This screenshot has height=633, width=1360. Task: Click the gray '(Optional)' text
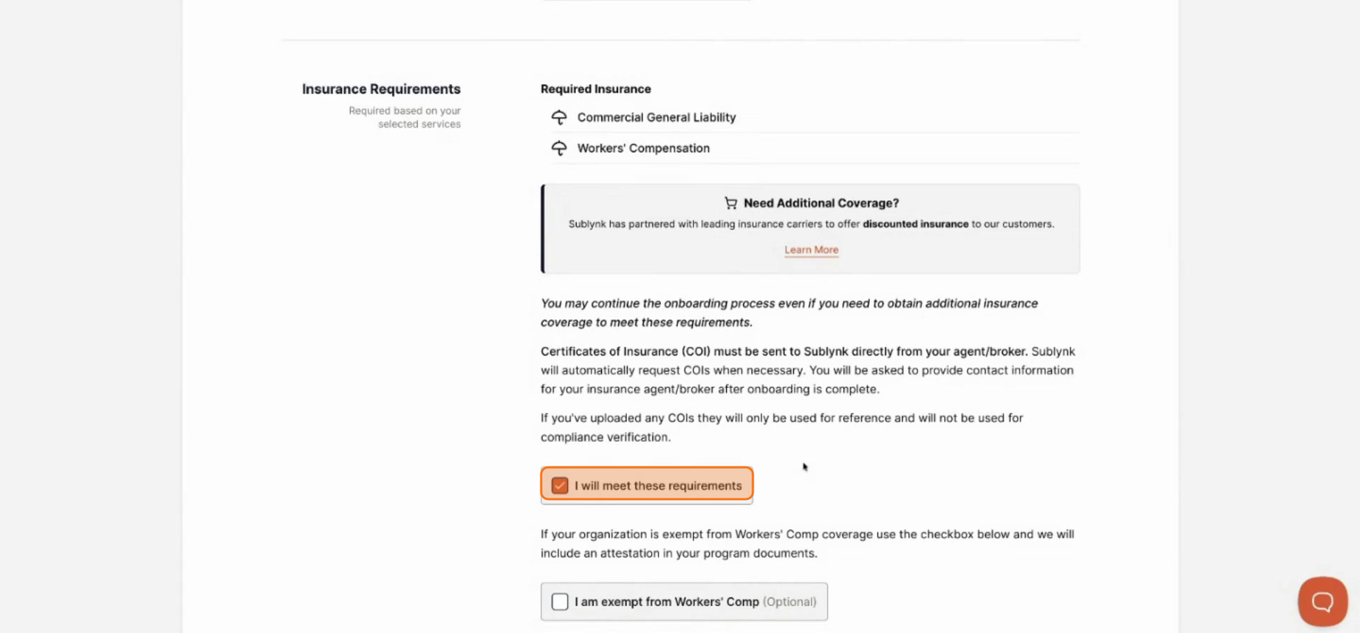pos(789,602)
